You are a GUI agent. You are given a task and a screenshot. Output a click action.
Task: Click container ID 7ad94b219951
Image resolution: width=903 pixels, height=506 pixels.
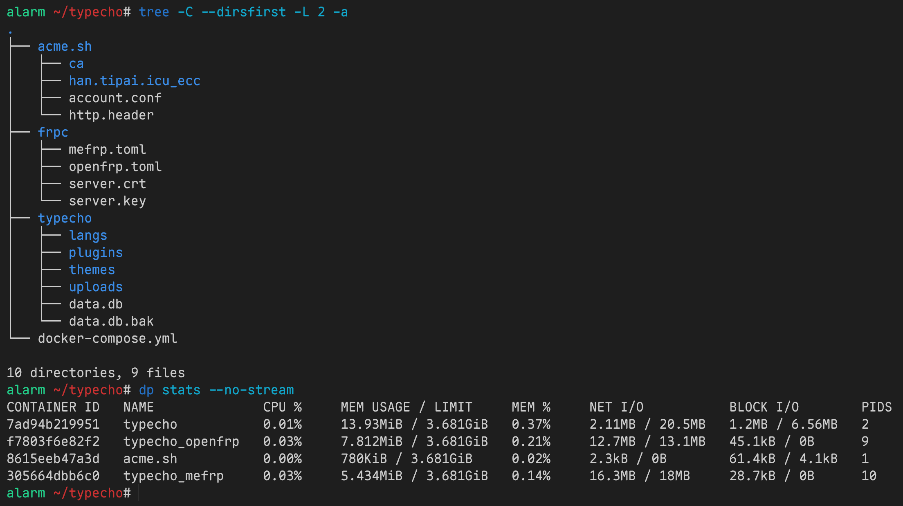click(53, 425)
